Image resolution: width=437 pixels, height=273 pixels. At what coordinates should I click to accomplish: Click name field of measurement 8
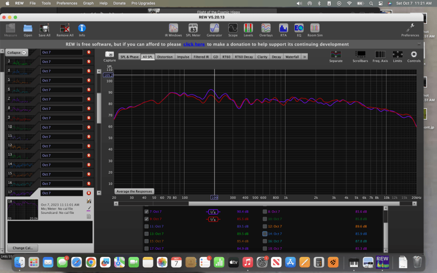(x=62, y=109)
